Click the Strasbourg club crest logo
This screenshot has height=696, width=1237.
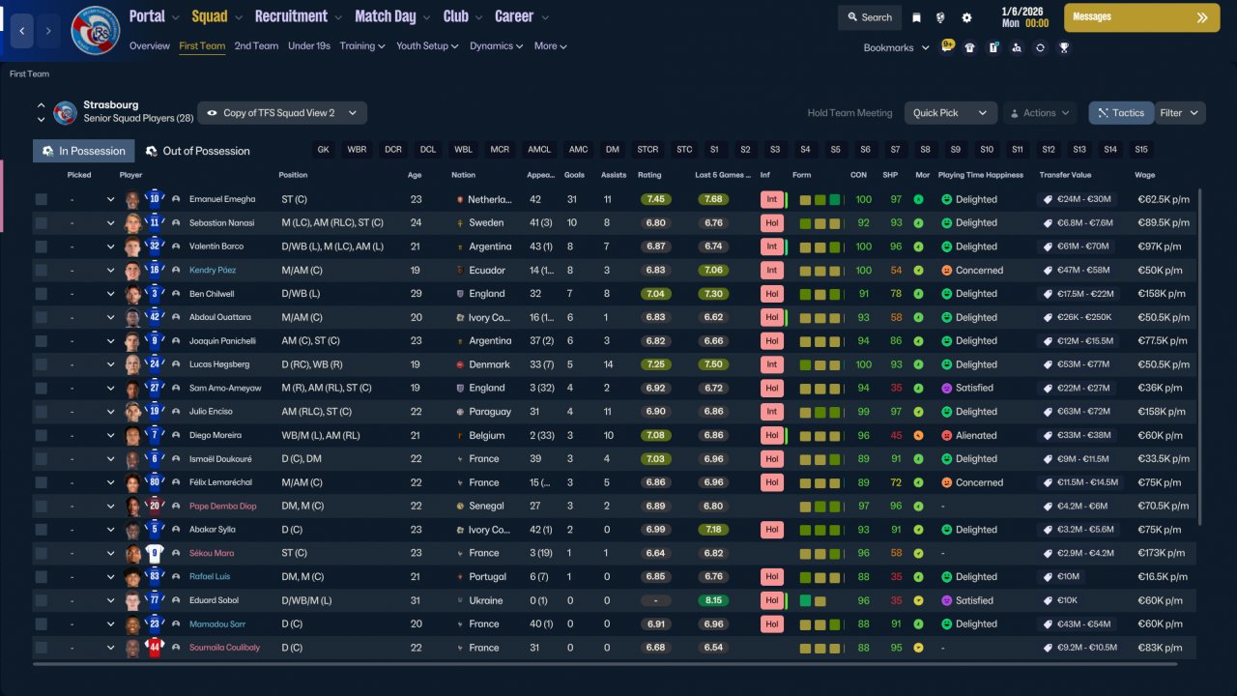pos(96,30)
